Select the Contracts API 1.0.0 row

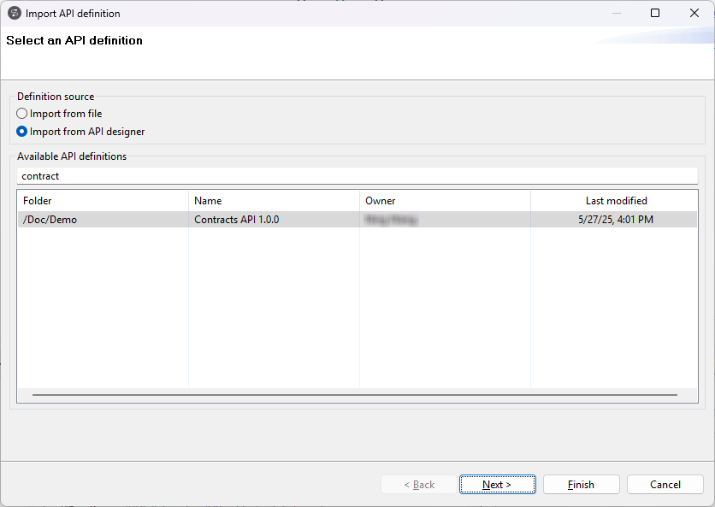pos(257,219)
